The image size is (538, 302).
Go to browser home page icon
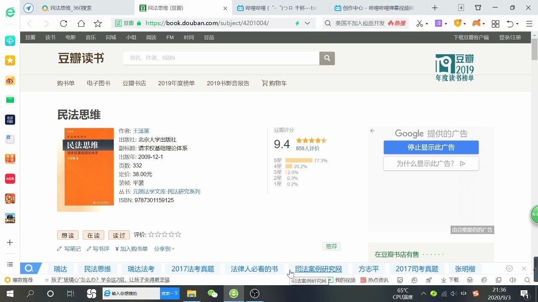click(x=81, y=23)
